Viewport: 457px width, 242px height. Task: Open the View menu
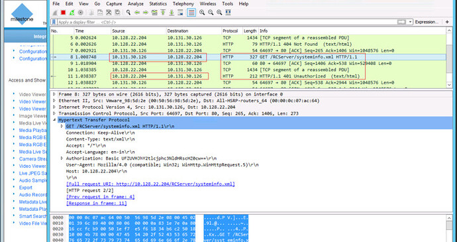click(83, 4)
